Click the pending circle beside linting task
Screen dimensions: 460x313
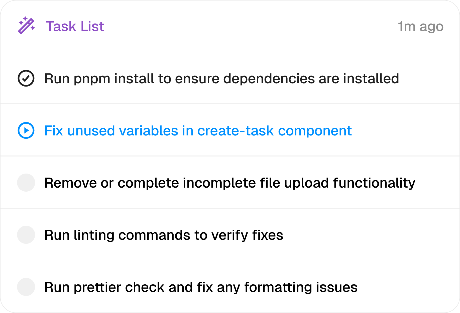click(26, 235)
